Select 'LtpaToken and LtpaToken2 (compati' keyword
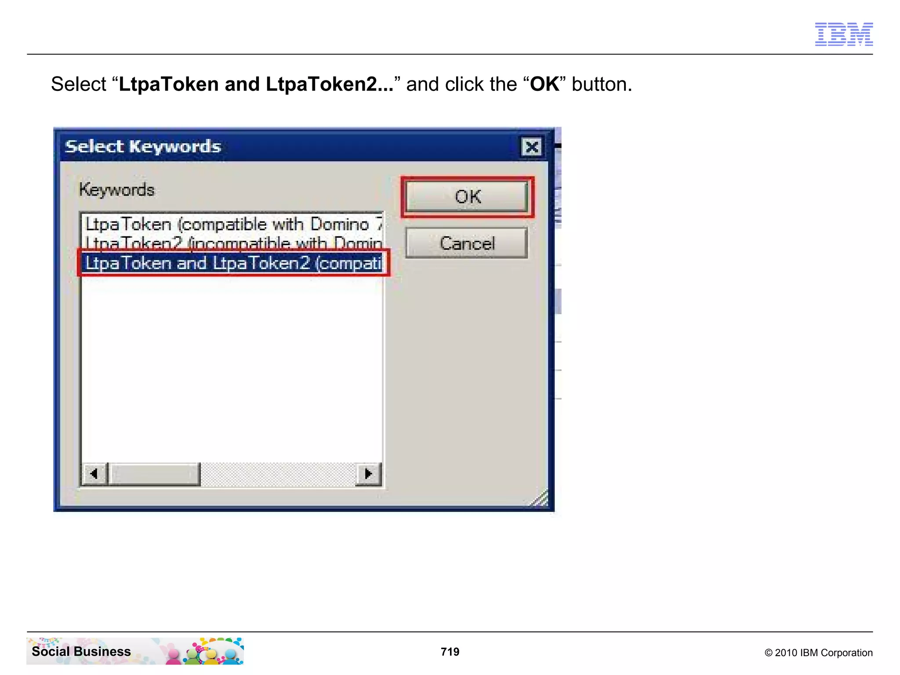 point(232,263)
